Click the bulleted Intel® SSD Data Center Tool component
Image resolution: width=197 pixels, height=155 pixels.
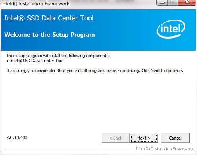point(36,61)
